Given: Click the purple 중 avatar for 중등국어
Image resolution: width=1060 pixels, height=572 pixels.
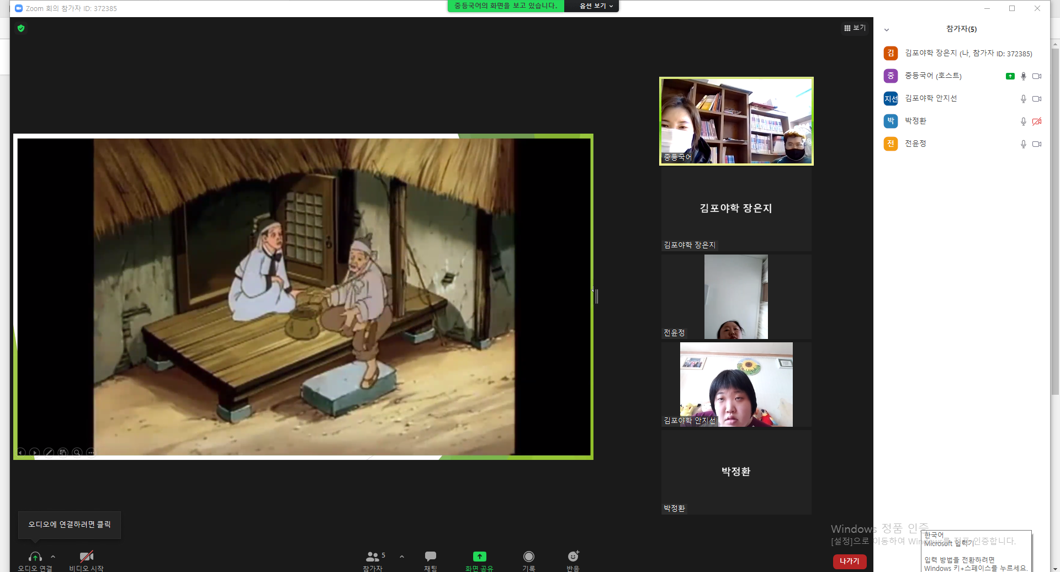Looking at the screenshot, I should [891, 76].
